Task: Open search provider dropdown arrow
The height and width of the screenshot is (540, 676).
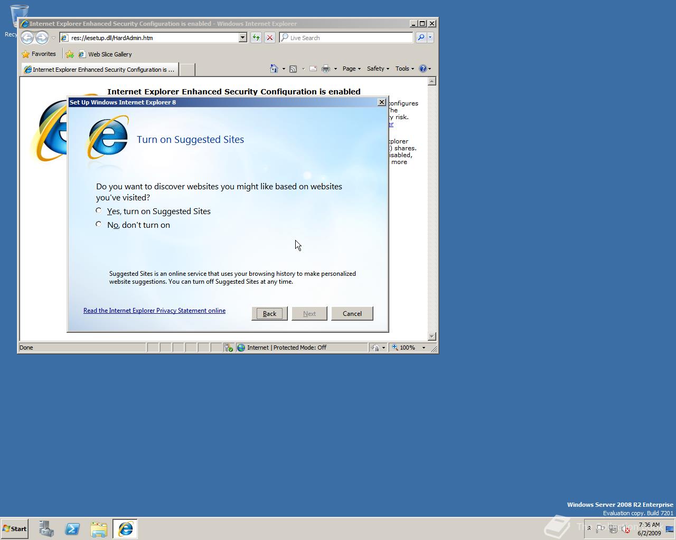Action: point(430,37)
